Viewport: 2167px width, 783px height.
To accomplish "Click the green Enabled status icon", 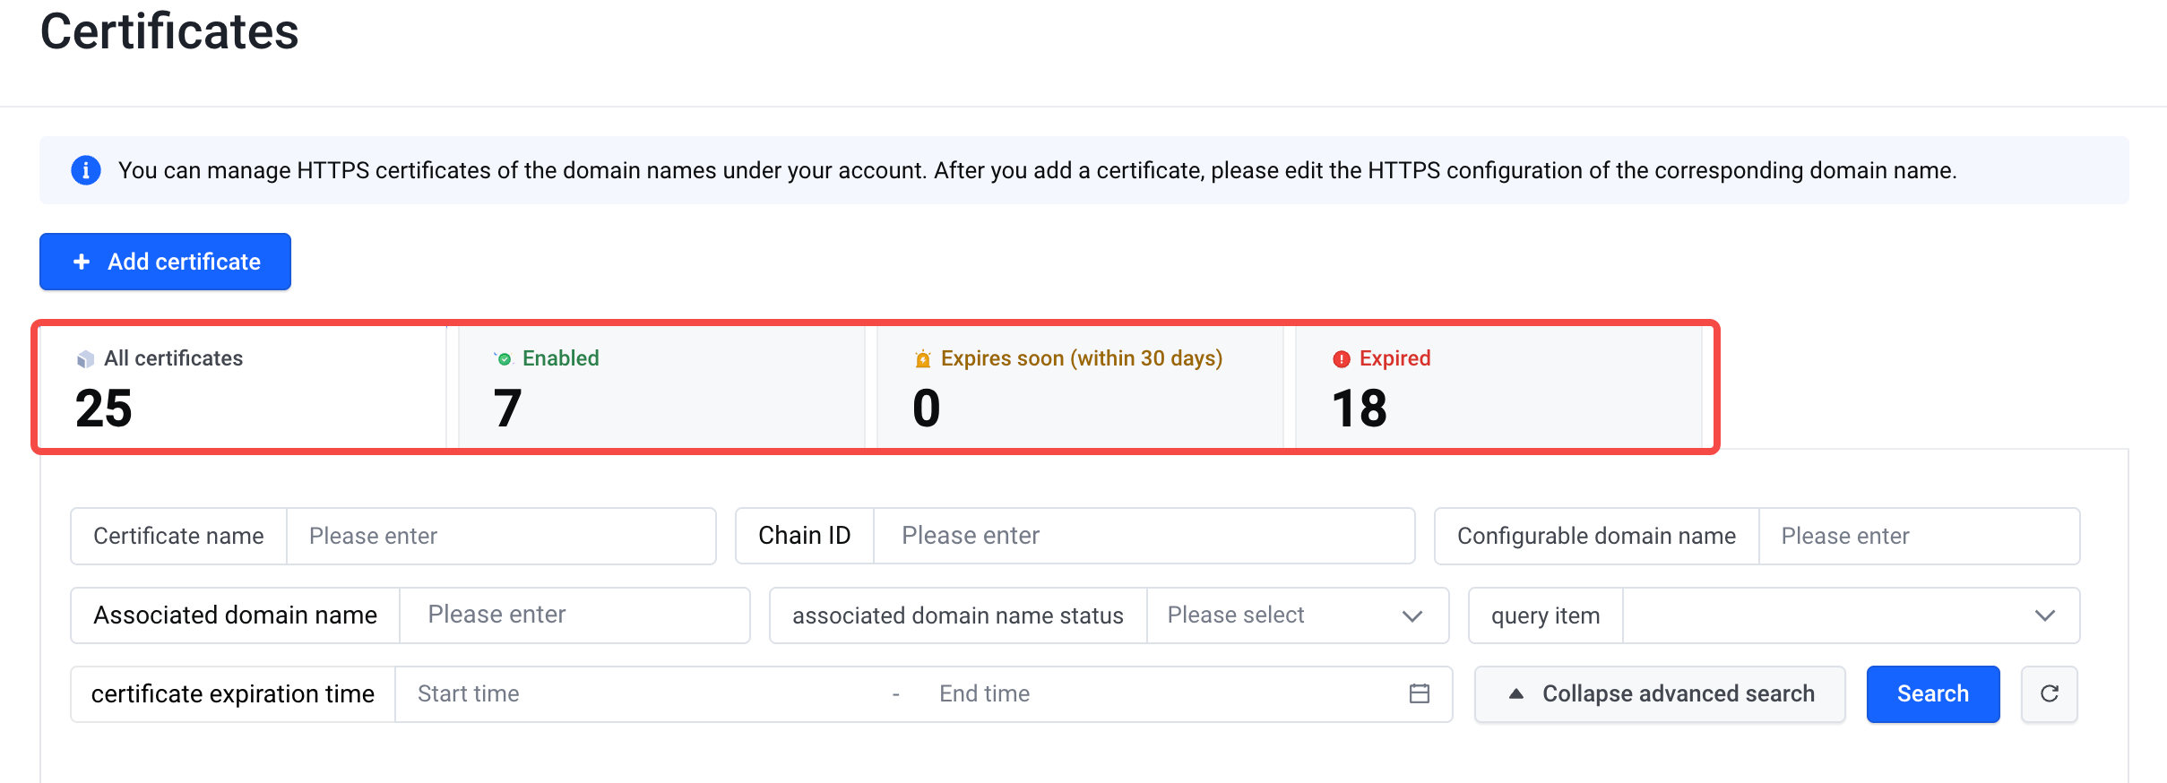I will [504, 359].
